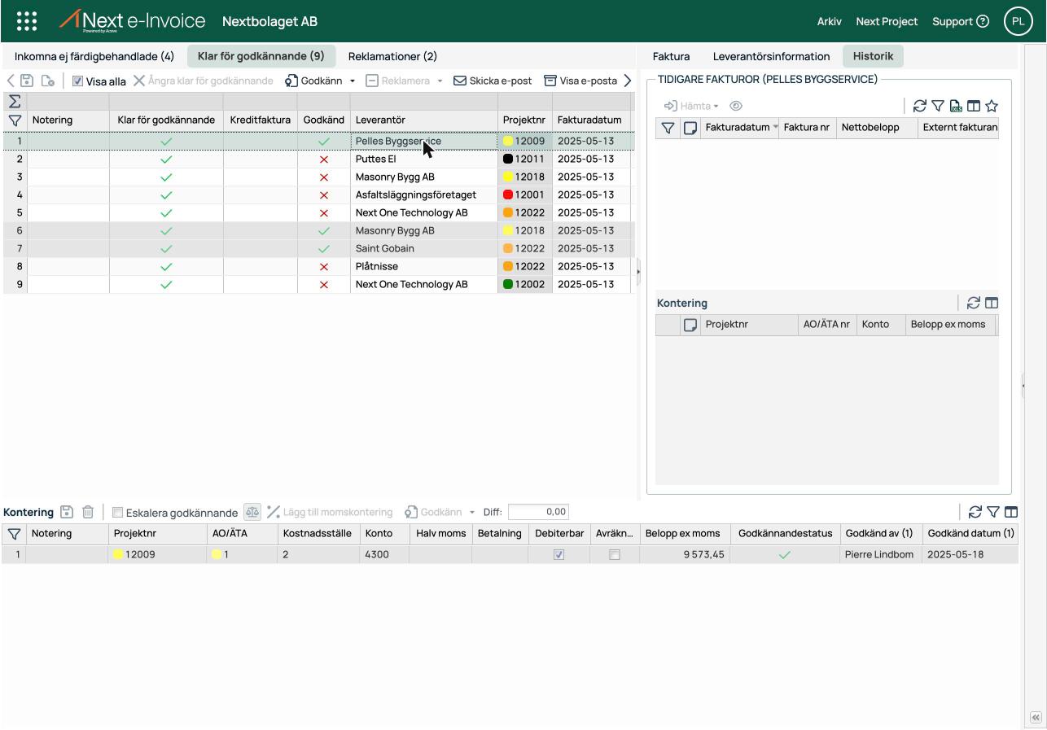Click the note icon in Historik Kontering header
This screenshot has width=1047, height=730.
690,325
